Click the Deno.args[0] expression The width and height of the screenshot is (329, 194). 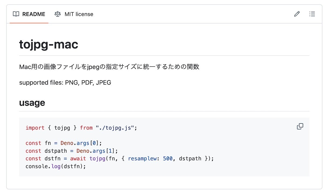click(81, 143)
